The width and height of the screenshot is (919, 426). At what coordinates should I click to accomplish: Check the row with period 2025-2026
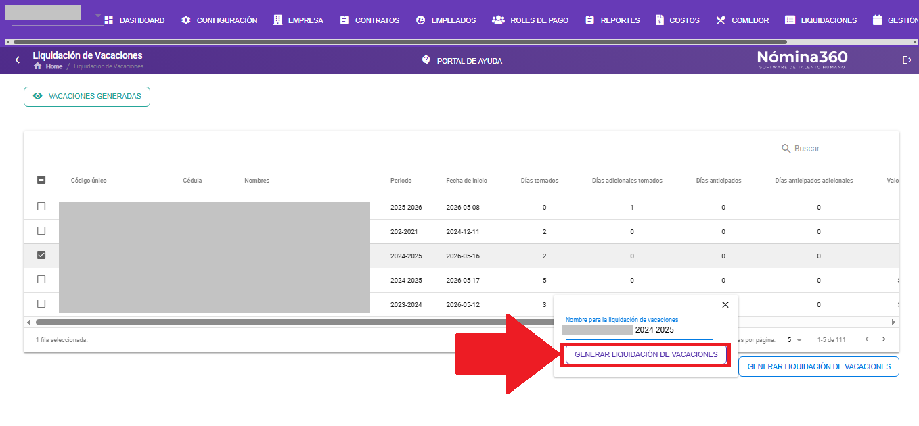tap(41, 206)
